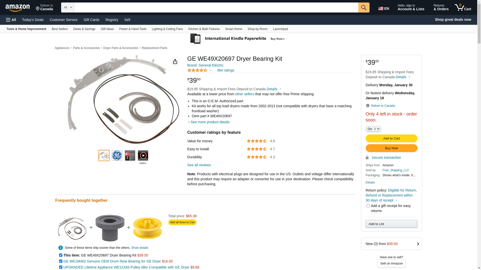Click the Deliver to Canada location icon
Screen dimensions: 481x270
coord(368,106)
